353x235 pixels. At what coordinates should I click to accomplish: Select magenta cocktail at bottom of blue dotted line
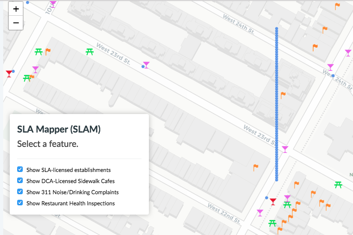click(285, 149)
